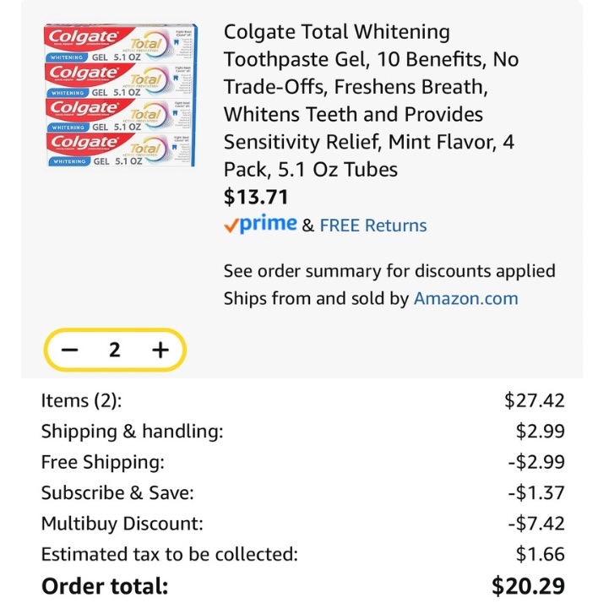598x614 pixels.
Task: Click the Free Shipping discount label
Action: point(103,462)
